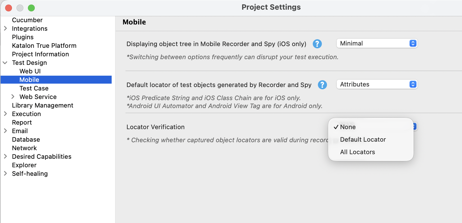The height and width of the screenshot is (223, 462).
Task: Select Katalon True Platform settings
Action: click(44, 46)
